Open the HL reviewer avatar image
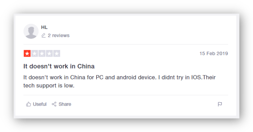The height and width of the screenshot is (132, 253). tap(31, 31)
